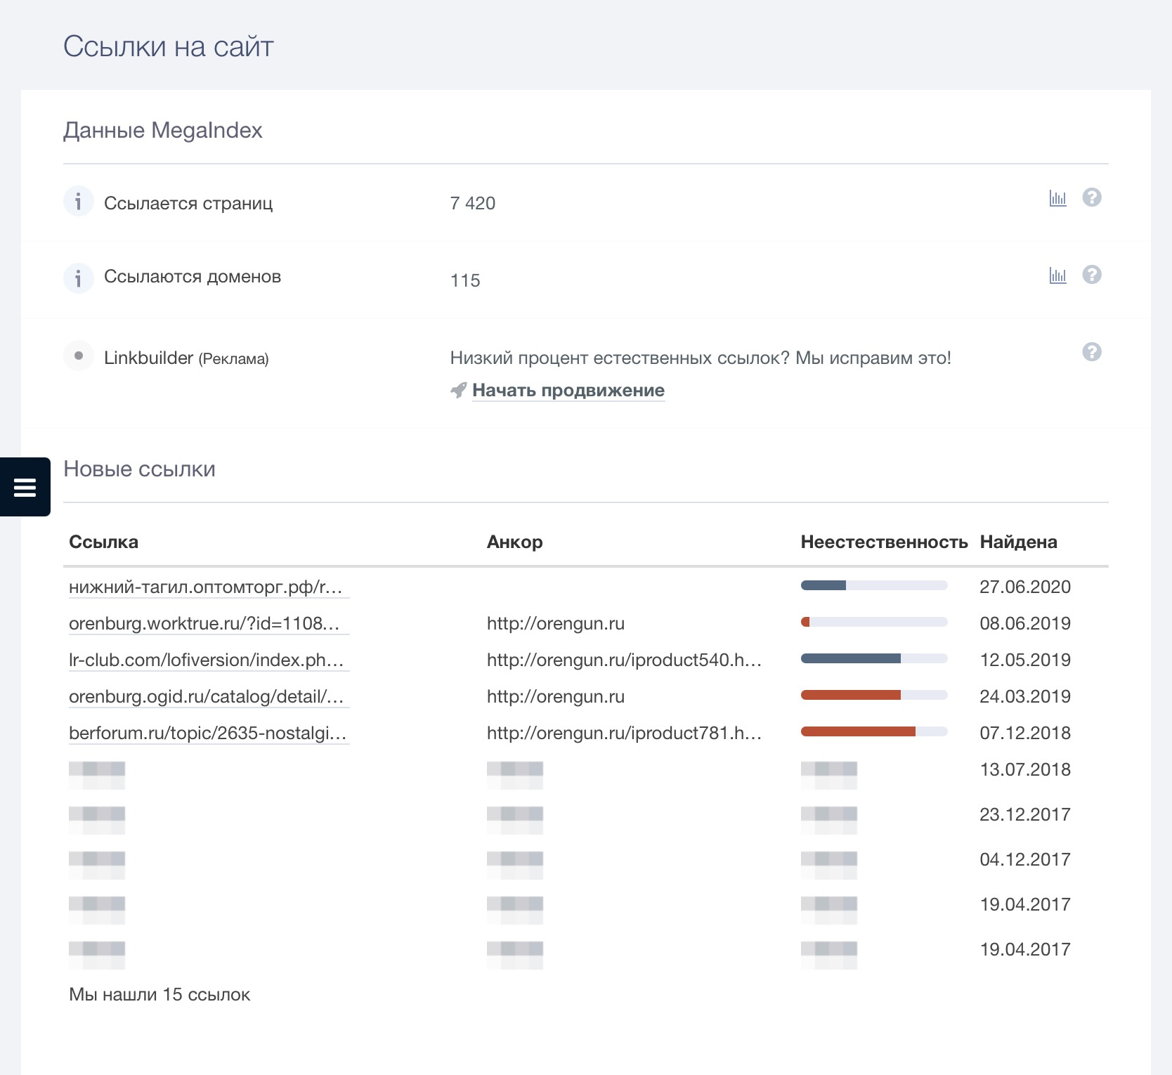Follow the Начать продвижение link
The height and width of the screenshot is (1075, 1172).
point(568,390)
